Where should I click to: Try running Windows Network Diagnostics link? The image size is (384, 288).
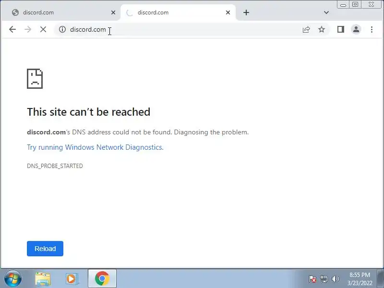tap(95, 147)
